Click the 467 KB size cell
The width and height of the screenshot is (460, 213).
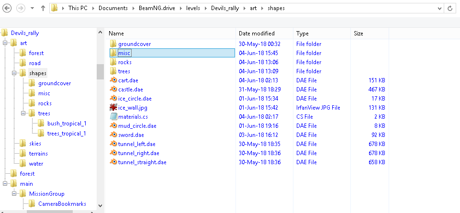pos(377,90)
